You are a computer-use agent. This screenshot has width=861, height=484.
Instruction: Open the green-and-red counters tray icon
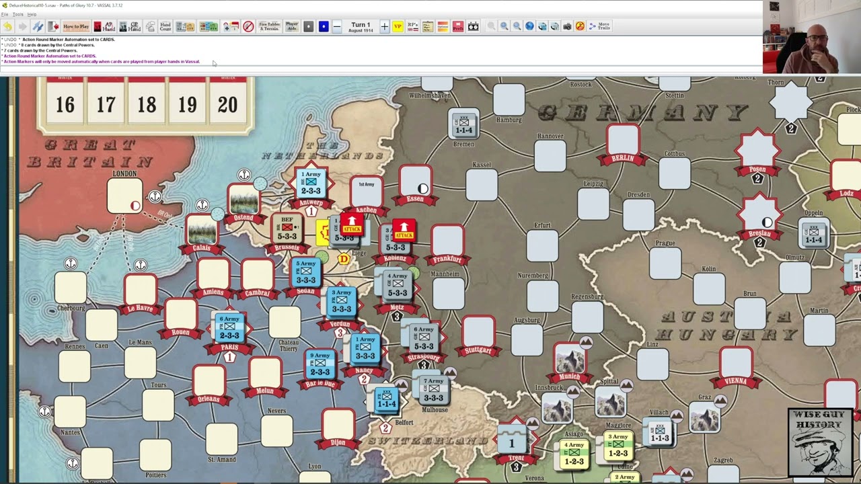(x=209, y=26)
